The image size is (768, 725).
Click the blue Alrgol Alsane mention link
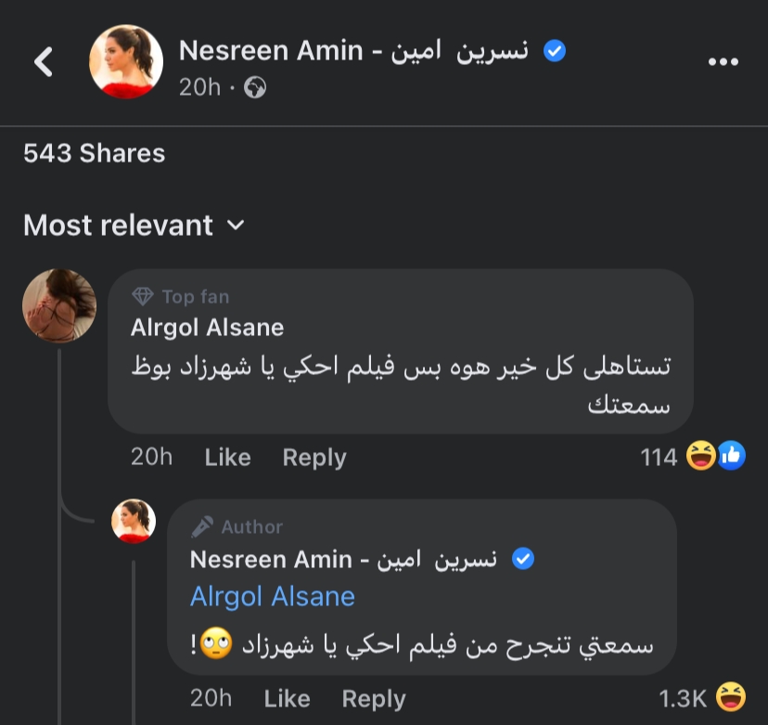pyautogui.click(x=272, y=596)
